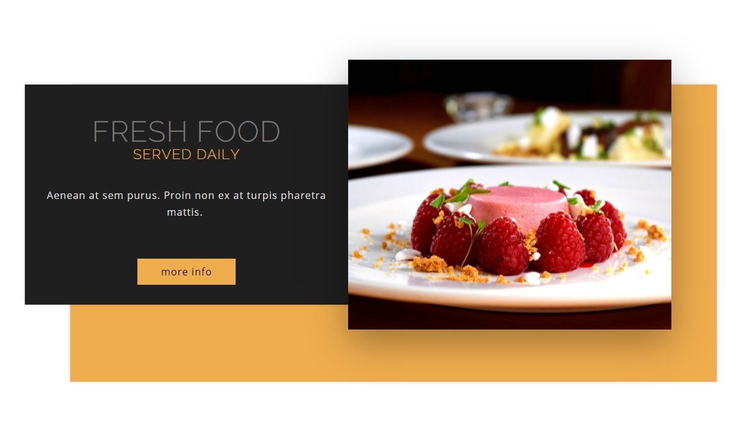The height and width of the screenshot is (429, 746).
Task: Click the more info button
Action: point(186,272)
